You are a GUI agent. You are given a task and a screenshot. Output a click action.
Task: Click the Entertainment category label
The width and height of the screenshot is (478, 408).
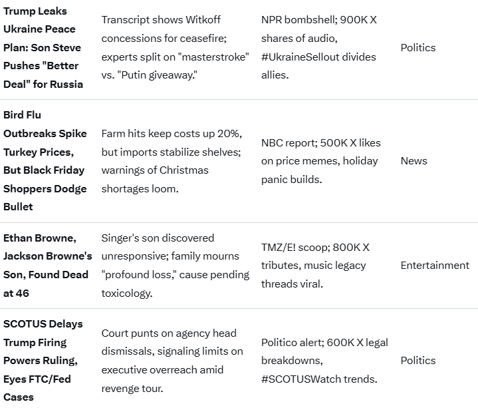(x=435, y=265)
